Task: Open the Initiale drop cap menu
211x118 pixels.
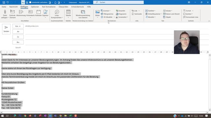Action: tap(167, 11)
